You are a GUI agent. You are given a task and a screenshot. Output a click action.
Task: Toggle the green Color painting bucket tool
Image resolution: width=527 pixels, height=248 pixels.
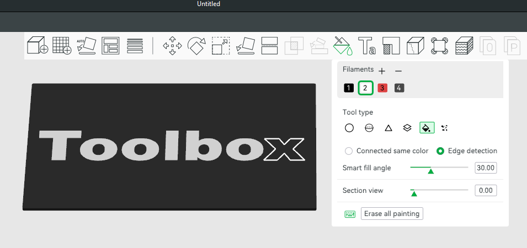343,46
